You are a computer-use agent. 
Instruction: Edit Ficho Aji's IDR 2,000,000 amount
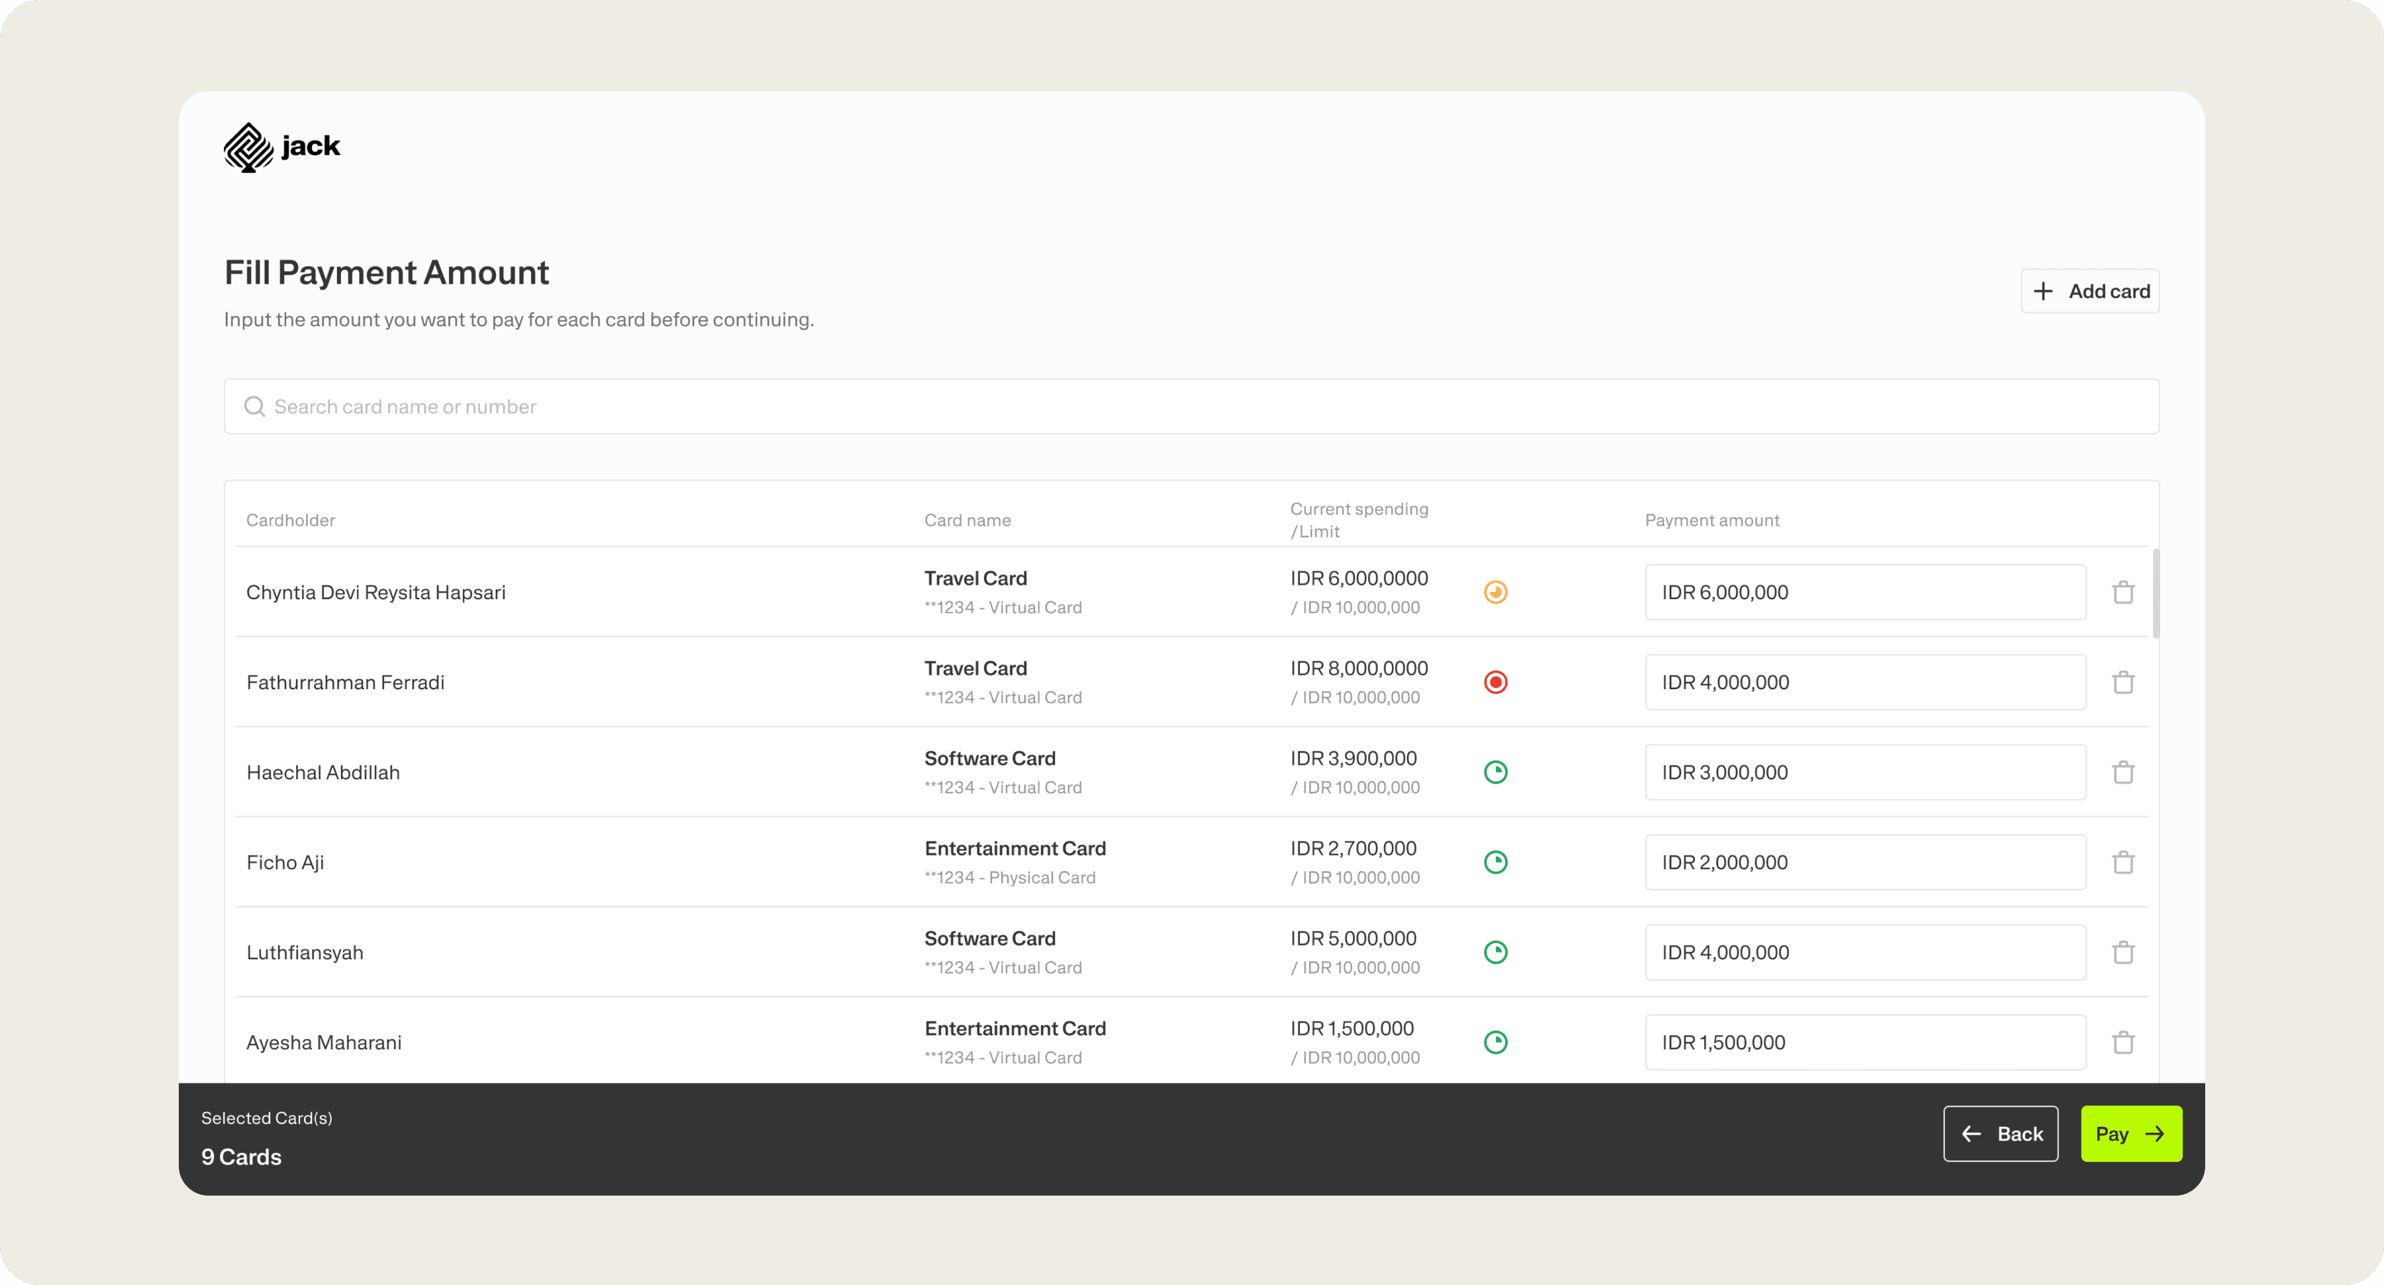click(1864, 862)
